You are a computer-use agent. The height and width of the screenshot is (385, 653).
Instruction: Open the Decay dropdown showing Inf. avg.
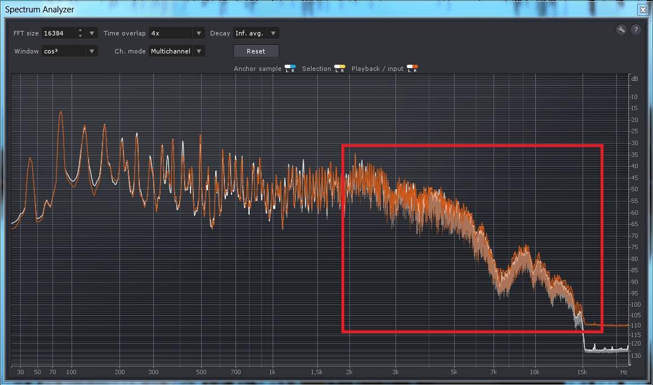pyautogui.click(x=273, y=33)
